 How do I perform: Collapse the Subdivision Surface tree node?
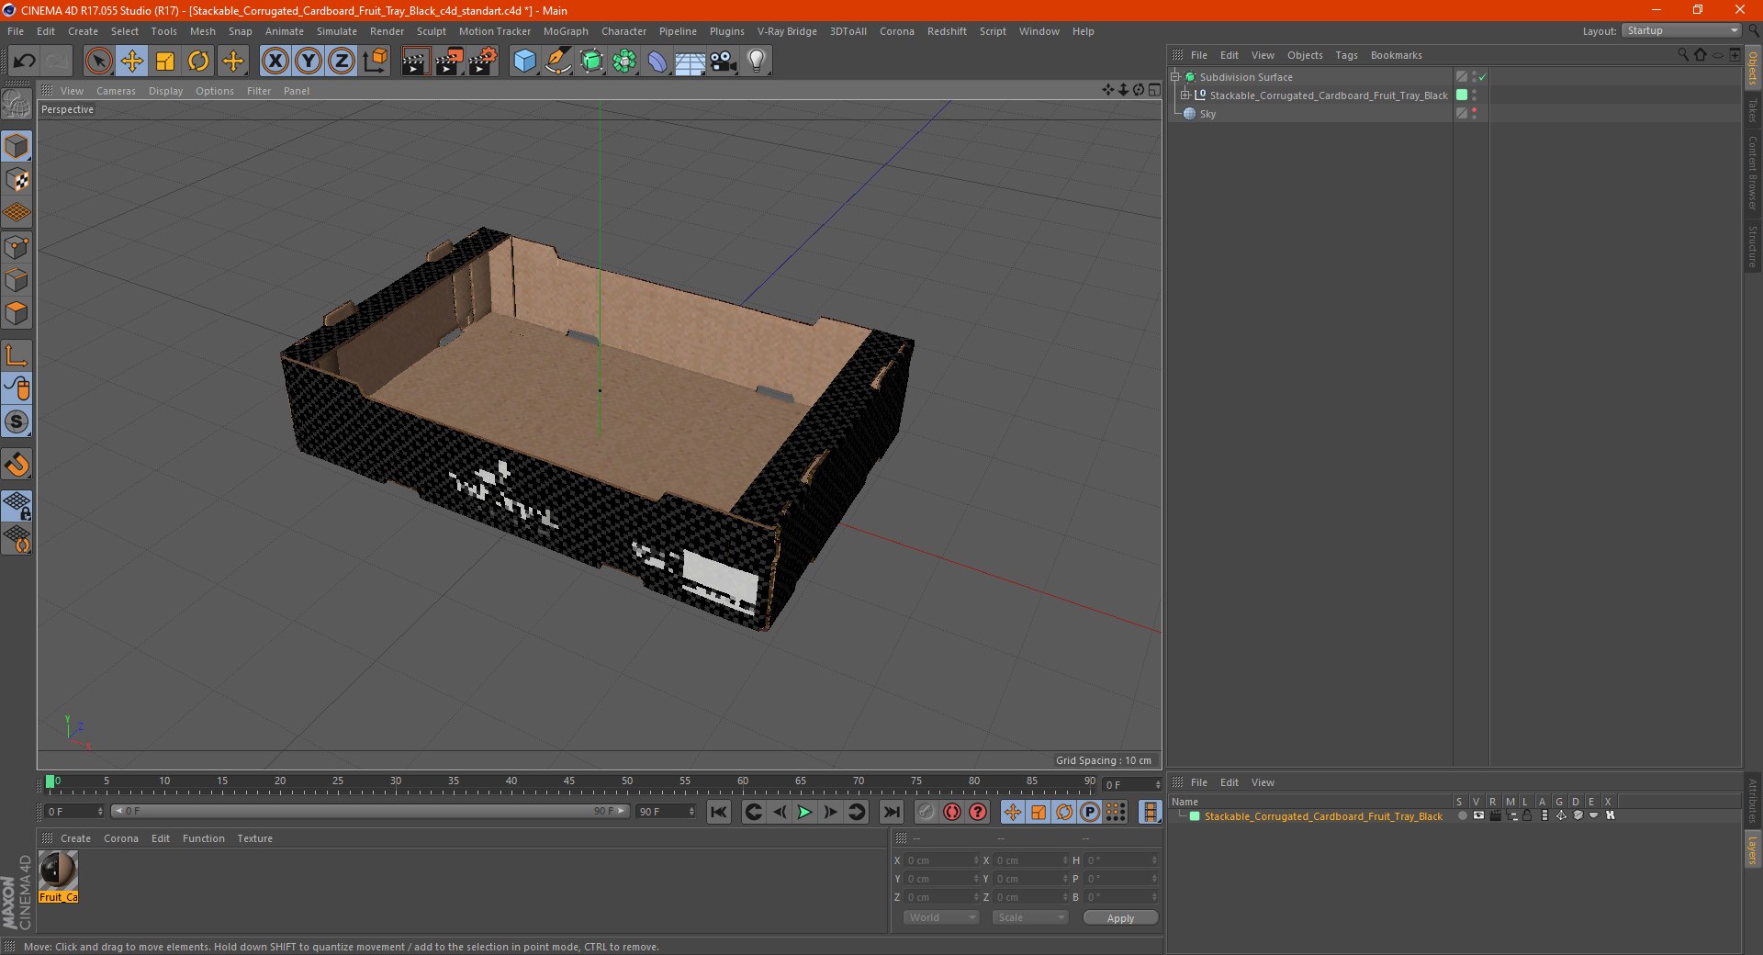(x=1175, y=77)
